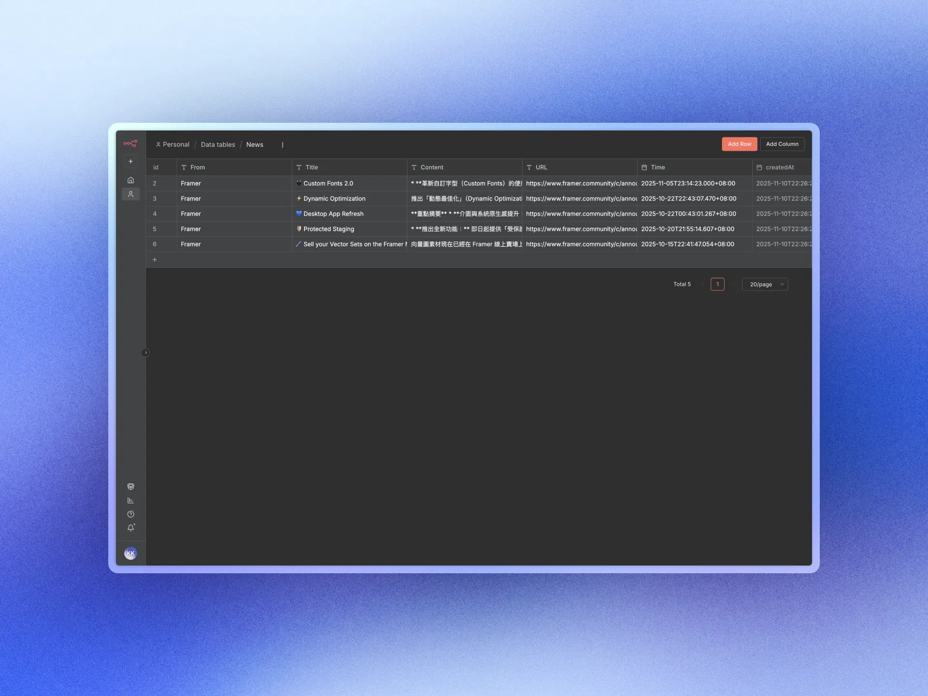The height and width of the screenshot is (696, 928).
Task: Select the Custom Fonts 2.0 title cell
Action: 349,183
